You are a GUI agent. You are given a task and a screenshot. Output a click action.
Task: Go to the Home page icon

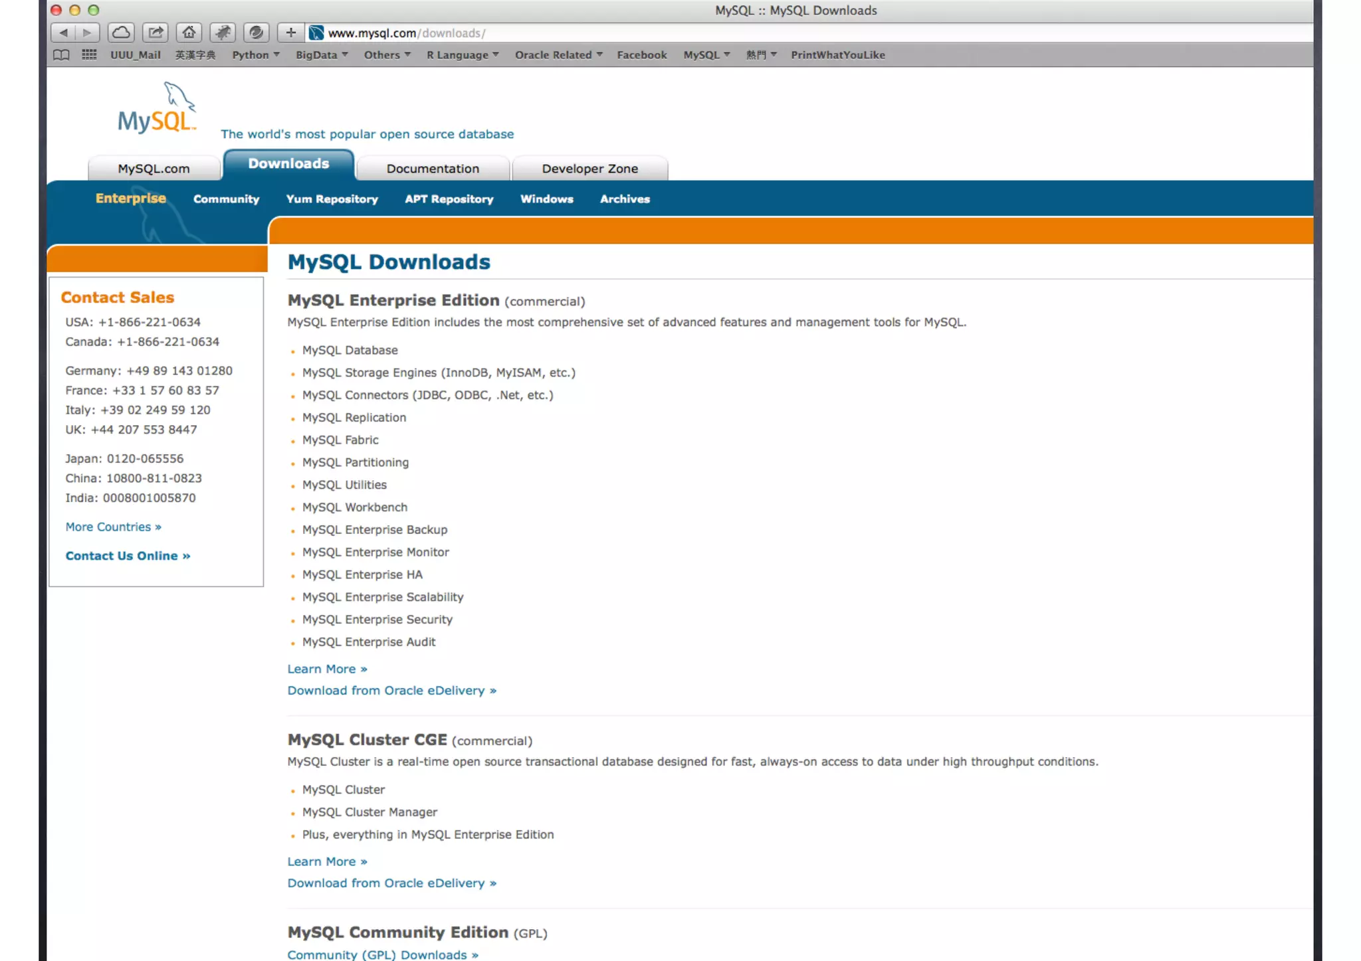tap(189, 33)
